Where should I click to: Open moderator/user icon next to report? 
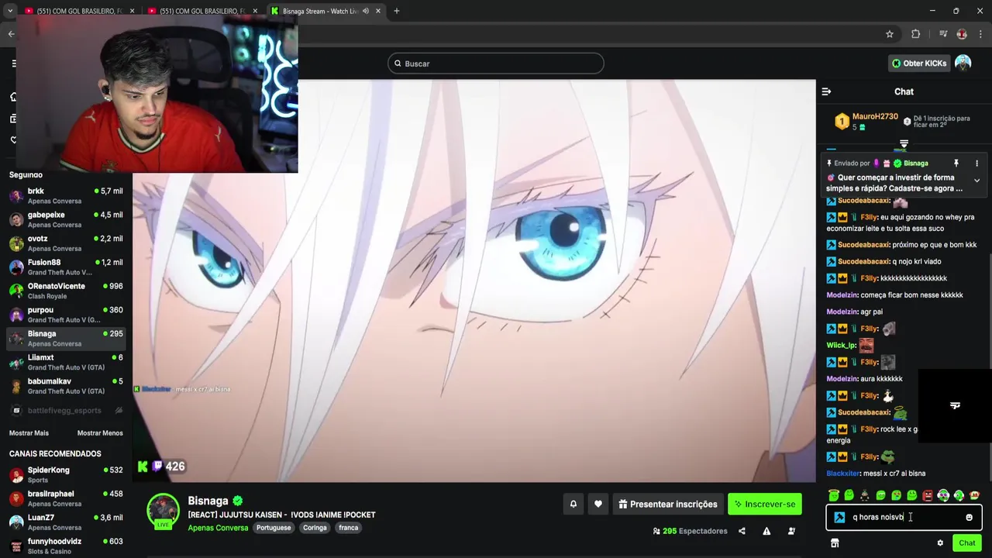(791, 531)
